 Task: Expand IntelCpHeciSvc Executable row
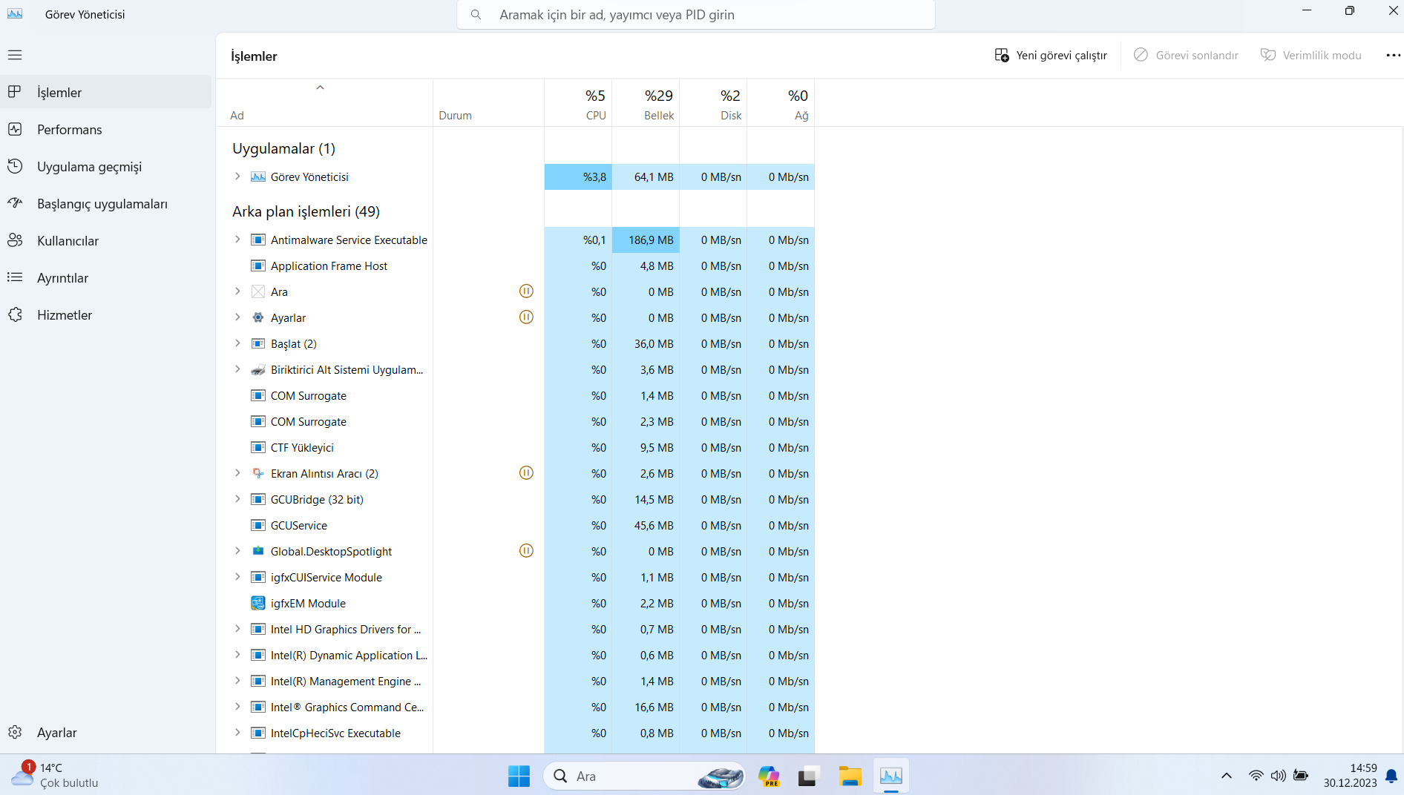click(237, 733)
